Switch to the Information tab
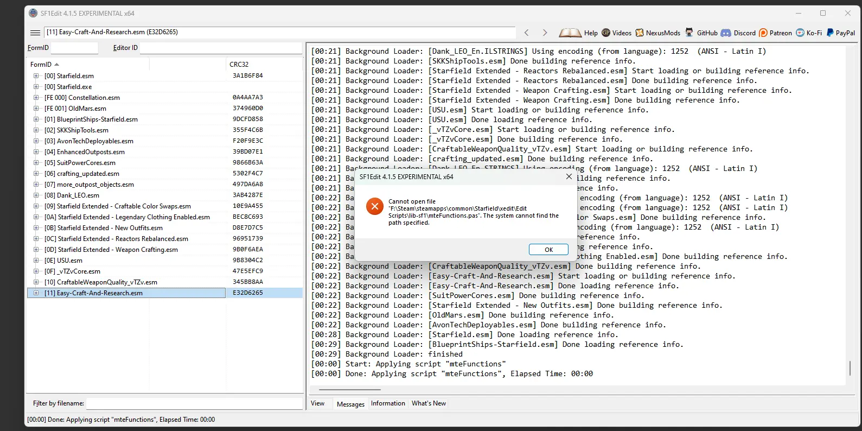This screenshot has width=862, height=431. coord(388,403)
